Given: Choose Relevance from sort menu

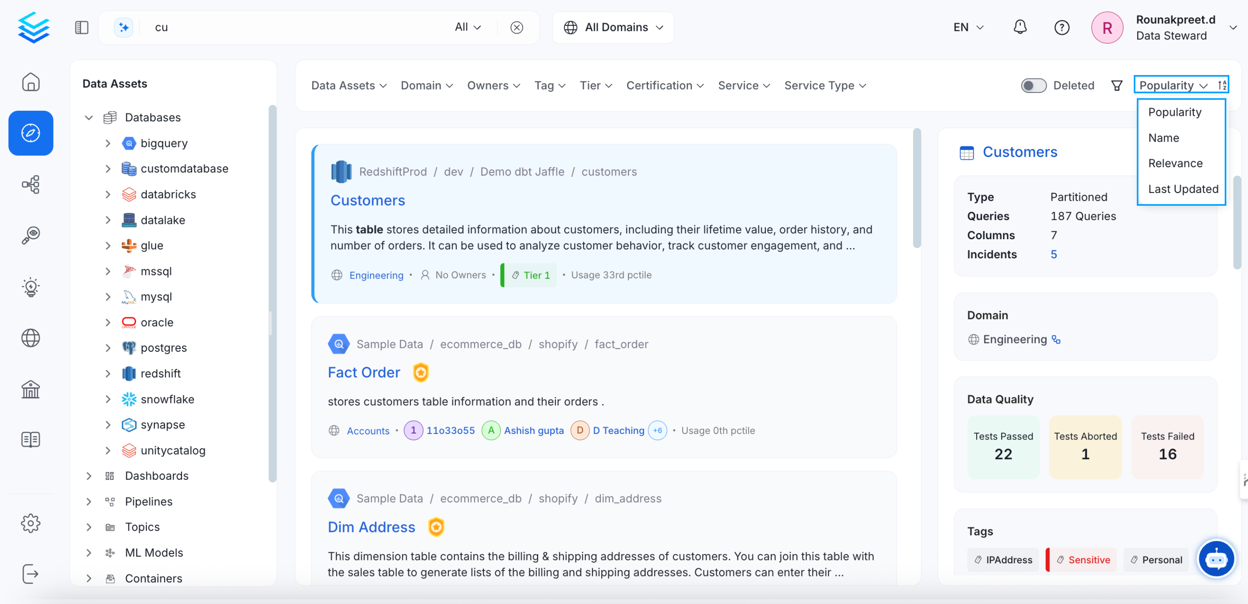Looking at the screenshot, I should 1175,163.
